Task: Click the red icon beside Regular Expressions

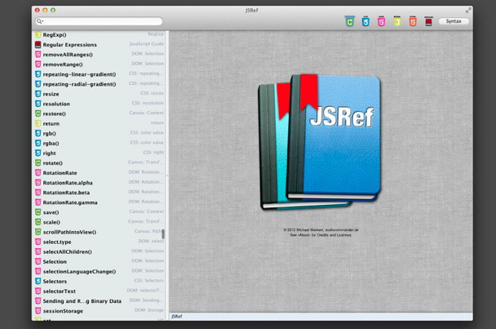Action: (x=38, y=44)
